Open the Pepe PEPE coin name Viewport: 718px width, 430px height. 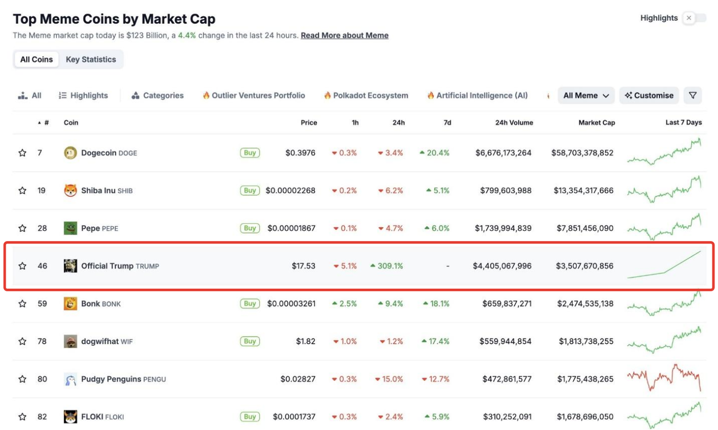[x=100, y=228]
